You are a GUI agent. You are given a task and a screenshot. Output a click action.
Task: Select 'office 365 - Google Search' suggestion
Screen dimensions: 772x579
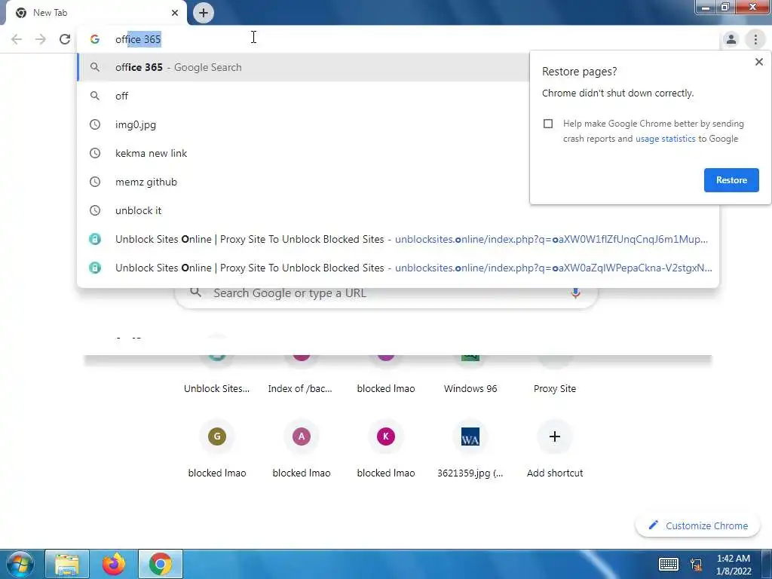click(x=303, y=67)
